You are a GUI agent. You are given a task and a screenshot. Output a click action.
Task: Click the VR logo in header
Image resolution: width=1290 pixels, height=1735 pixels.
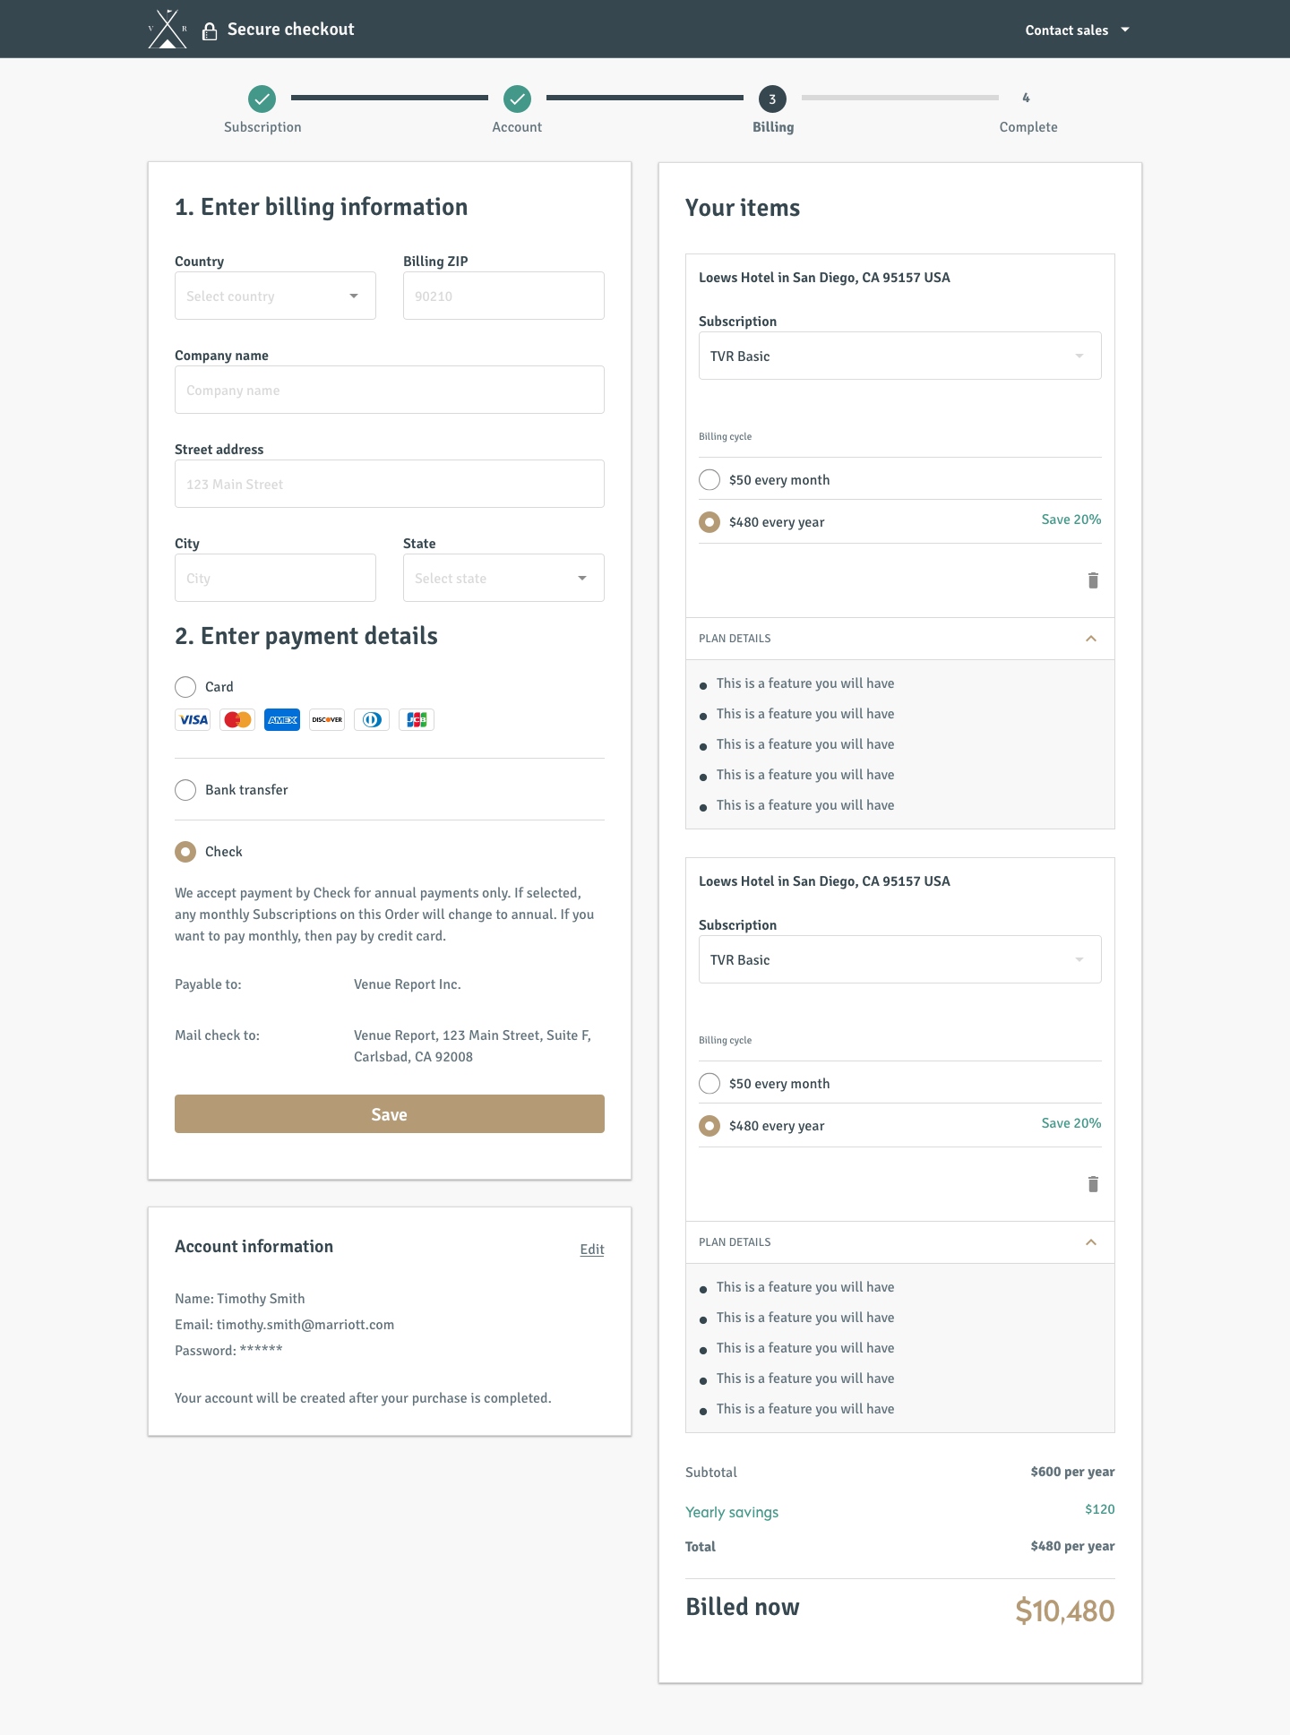pyautogui.click(x=168, y=29)
